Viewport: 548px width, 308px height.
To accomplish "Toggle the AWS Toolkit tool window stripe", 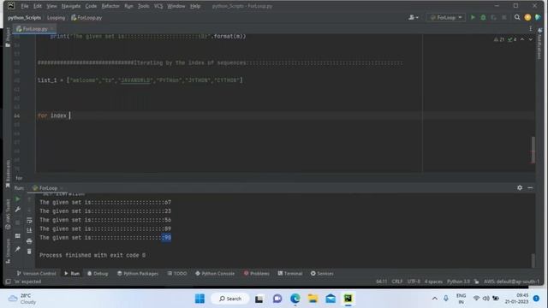I will point(8,214).
